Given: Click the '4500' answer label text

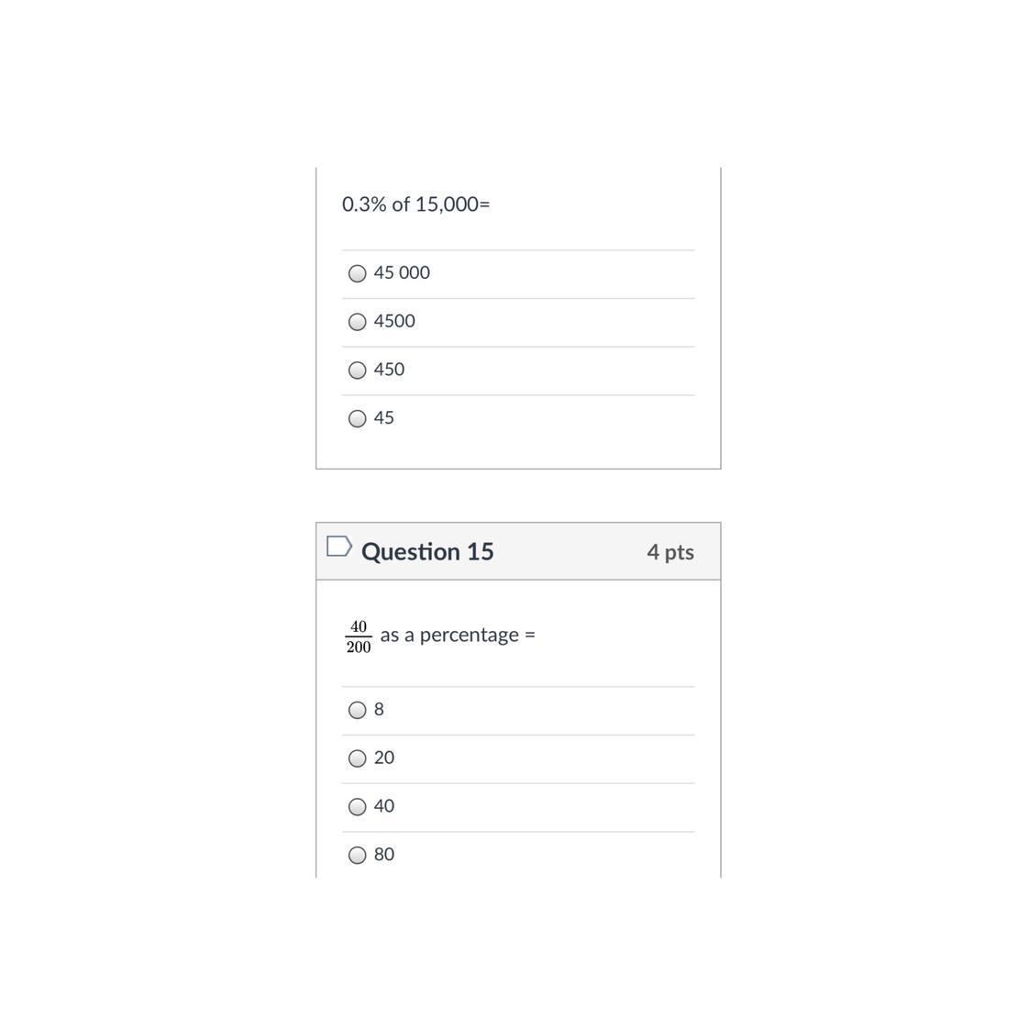Looking at the screenshot, I should 394,321.
